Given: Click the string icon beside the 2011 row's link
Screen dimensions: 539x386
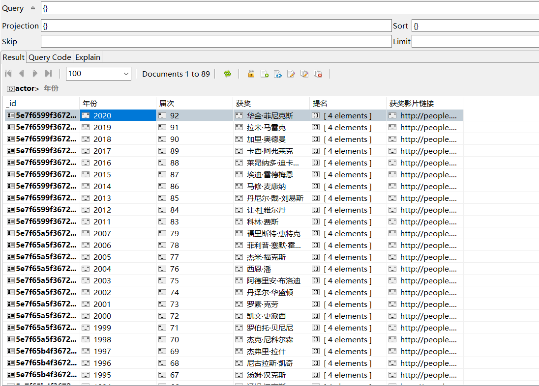Looking at the screenshot, I should (392, 221).
